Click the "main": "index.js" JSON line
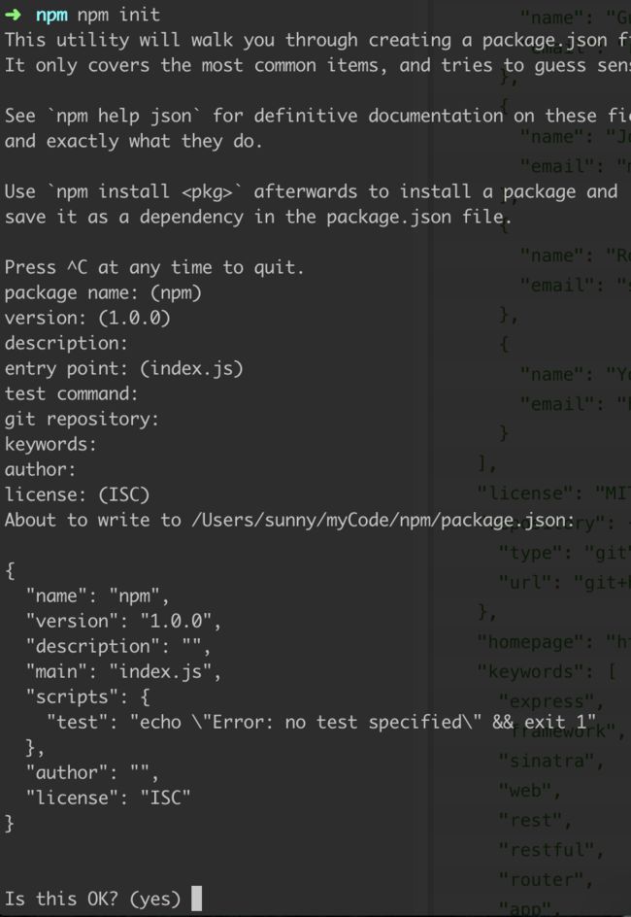This screenshot has height=917, width=631. pyautogui.click(x=123, y=671)
